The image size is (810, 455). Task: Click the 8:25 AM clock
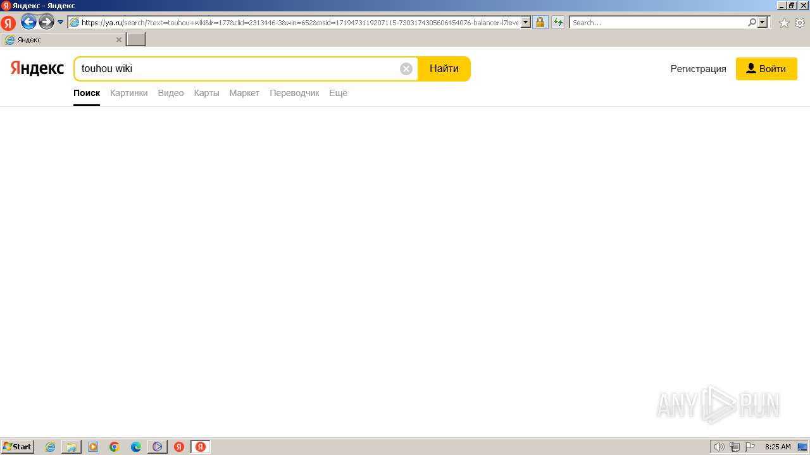pos(778,447)
